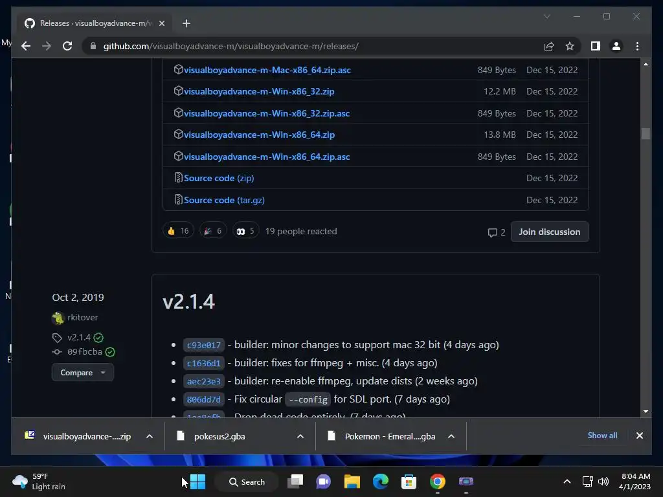Click the eyes reaction with 5

pos(245,231)
